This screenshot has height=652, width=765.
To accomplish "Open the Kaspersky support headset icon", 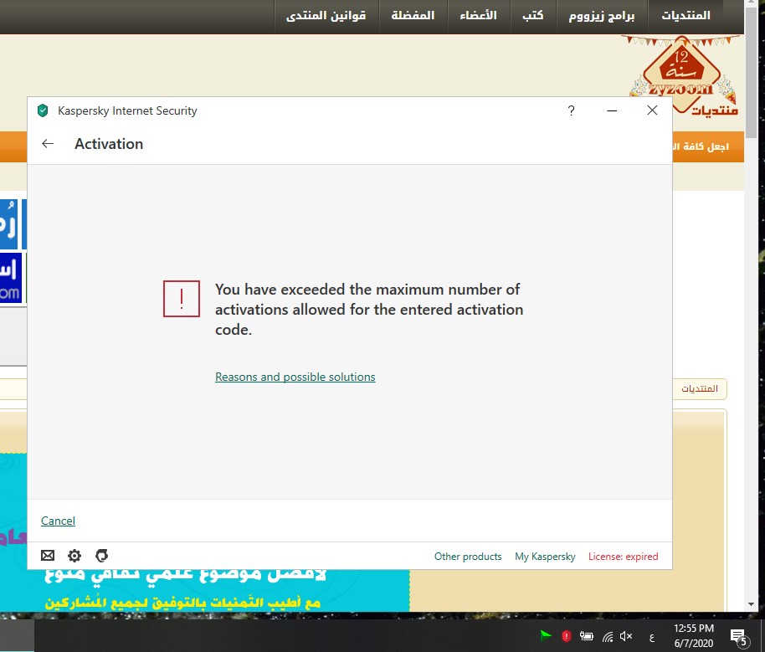I will [x=101, y=556].
